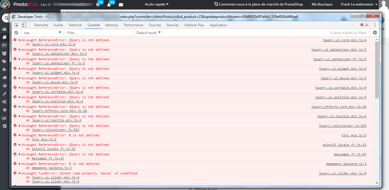Open messages_fr.js:47 source link at right
Screen dimensions: 389x190
[x=350, y=154]
